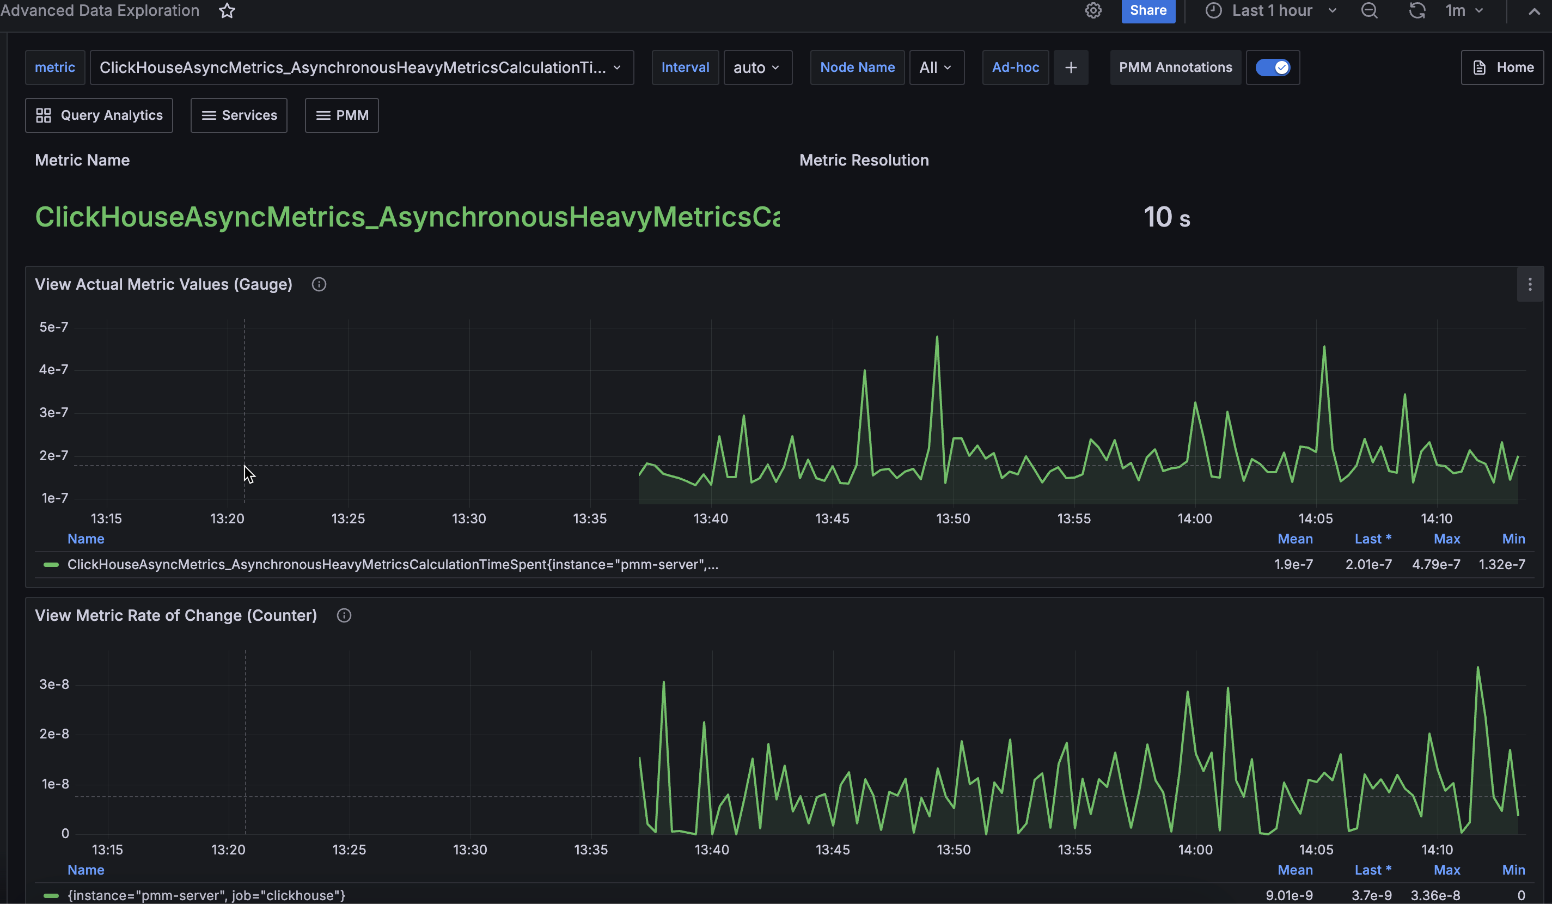Open the PMM menu

342,115
